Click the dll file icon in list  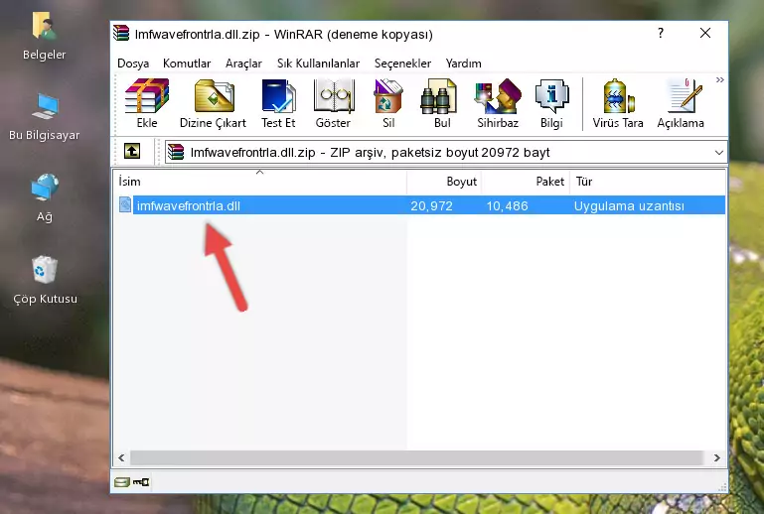tap(125, 205)
